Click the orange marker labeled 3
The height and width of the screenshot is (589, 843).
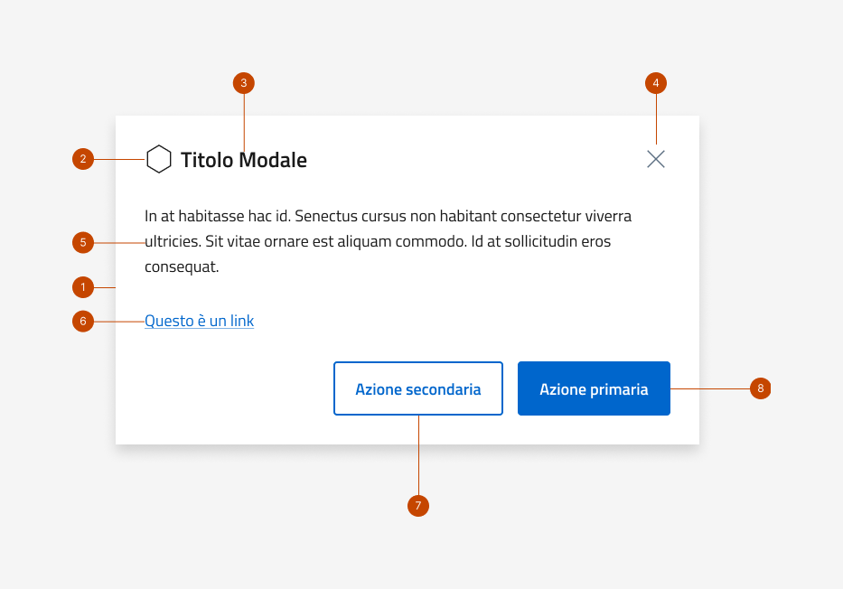tap(244, 83)
